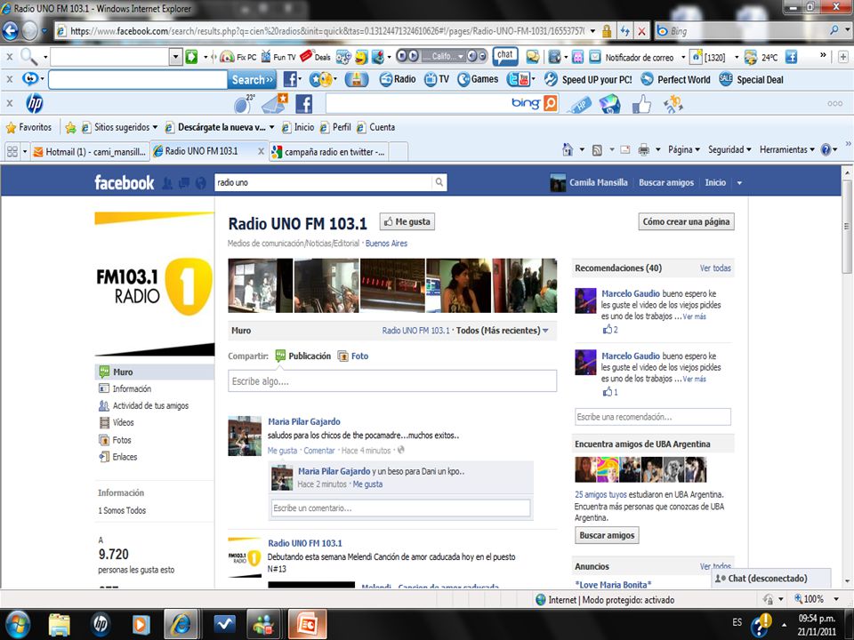Click the blue chat bubble button
854x640 pixels.
(505, 55)
